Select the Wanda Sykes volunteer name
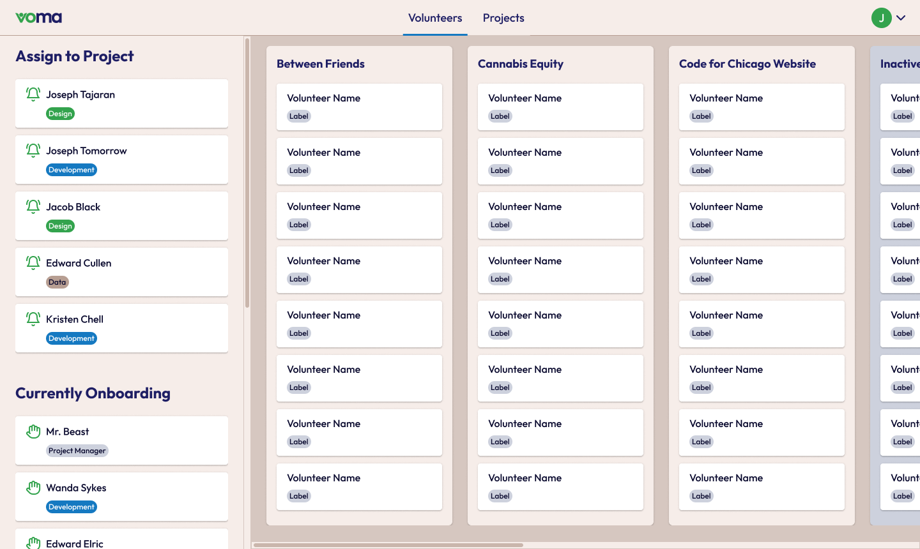The width and height of the screenshot is (920, 549). [x=76, y=488]
